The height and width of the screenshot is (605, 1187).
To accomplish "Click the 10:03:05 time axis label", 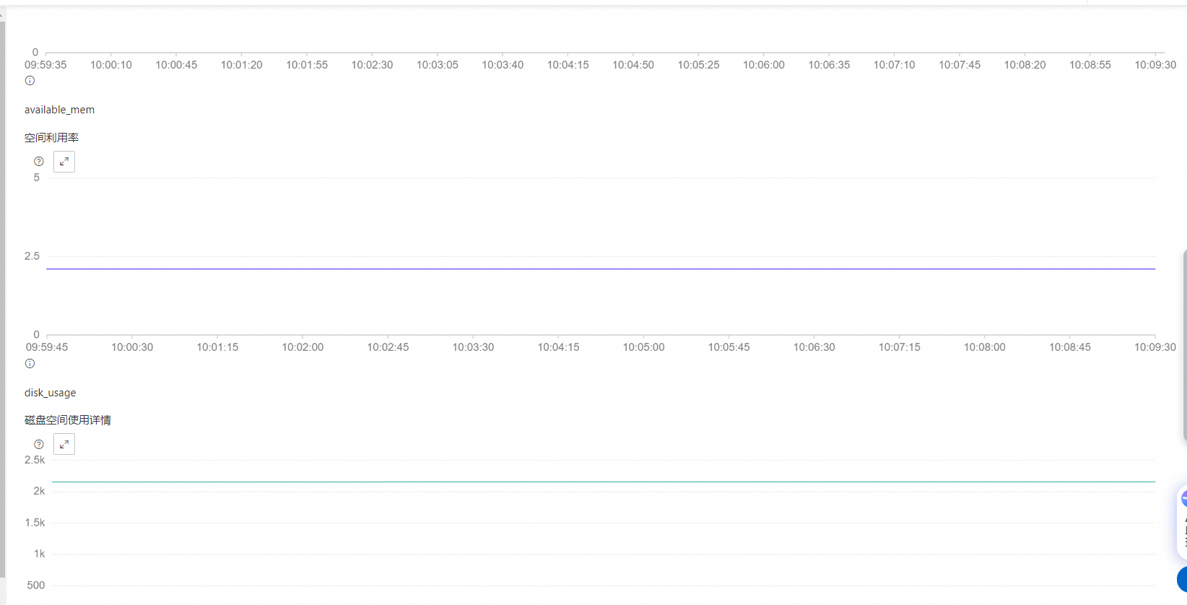I will coord(438,65).
